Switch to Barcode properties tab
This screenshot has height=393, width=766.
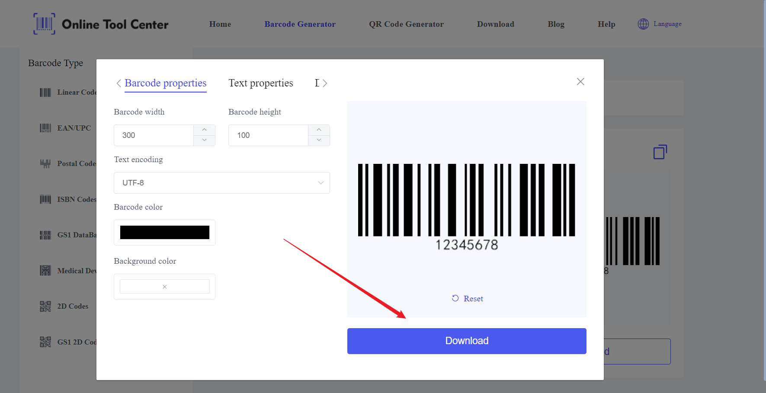[166, 83]
